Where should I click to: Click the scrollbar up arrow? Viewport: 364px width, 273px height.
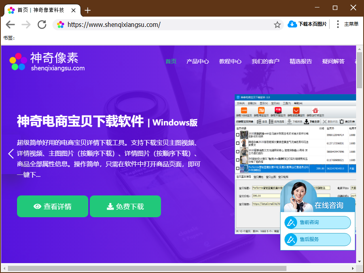coord(359,49)
